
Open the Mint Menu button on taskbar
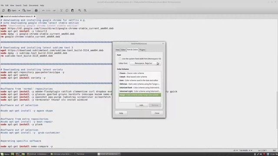pos(5,154)
